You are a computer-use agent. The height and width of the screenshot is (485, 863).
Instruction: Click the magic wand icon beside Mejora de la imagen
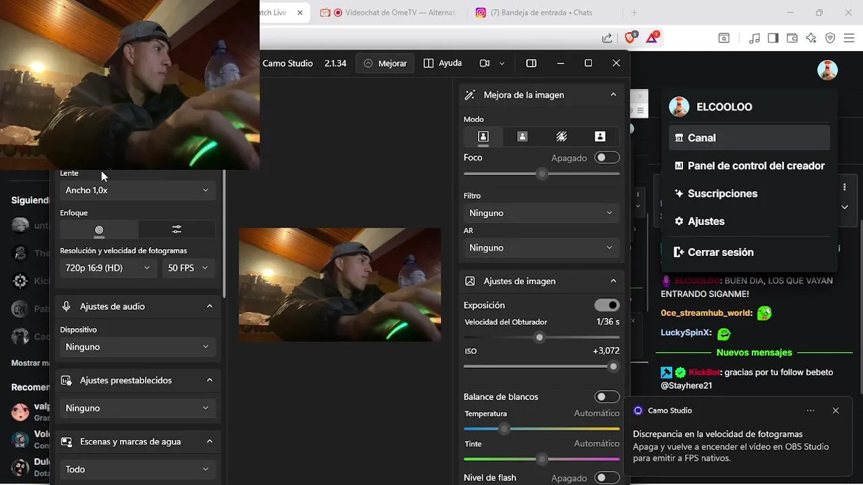(x=470, y=95)
